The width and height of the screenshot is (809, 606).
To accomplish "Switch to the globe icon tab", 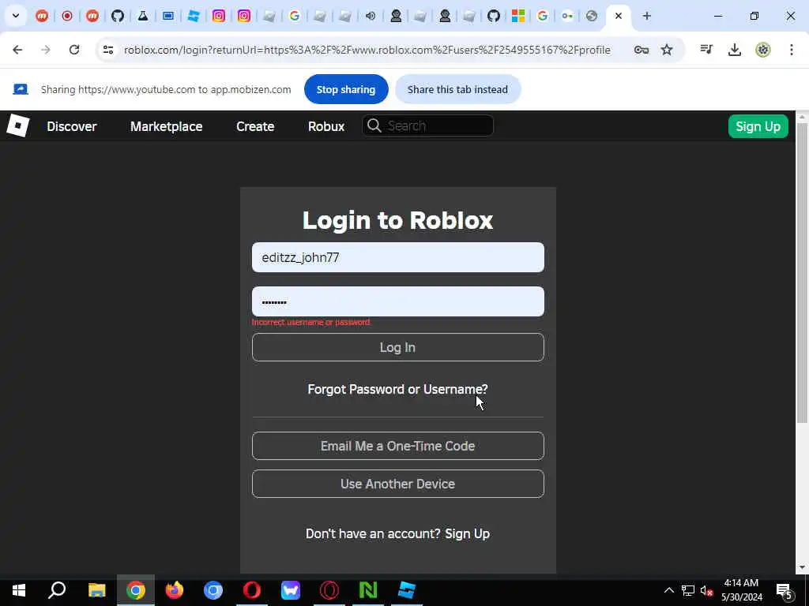I will point(592,16).
